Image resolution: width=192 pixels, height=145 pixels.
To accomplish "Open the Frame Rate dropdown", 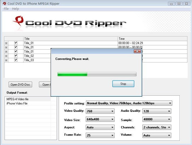I will pyautogui.click(x=100, y=135).
